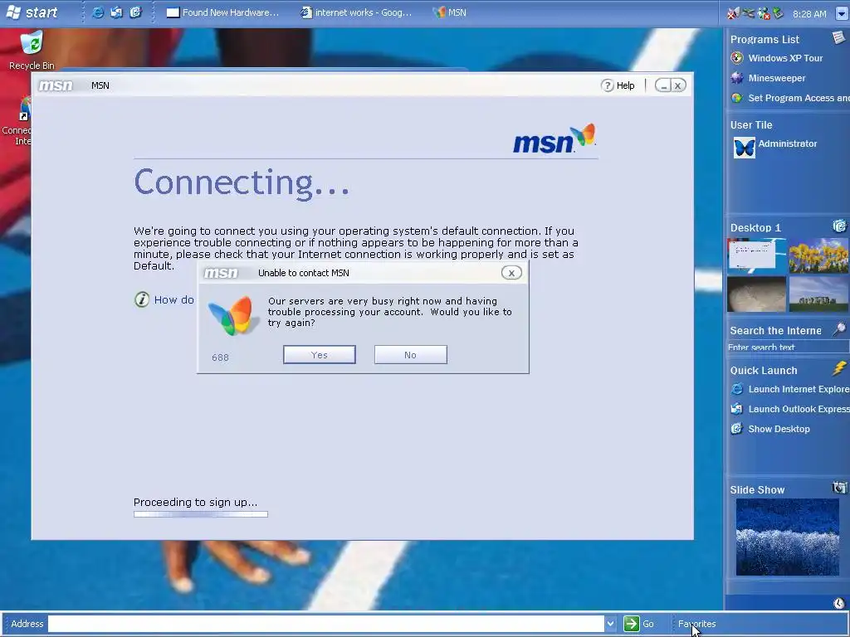Viewport: 850px width, 637px height.
Task: Open Windows XP Tour from the Programs List
Action: (x=785, y=58)
